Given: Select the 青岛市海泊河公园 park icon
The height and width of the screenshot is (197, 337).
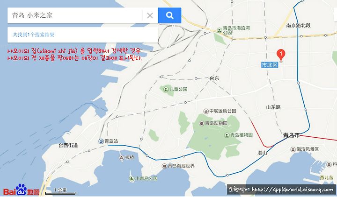Looking at the screenshot, I should pos(219,30).
